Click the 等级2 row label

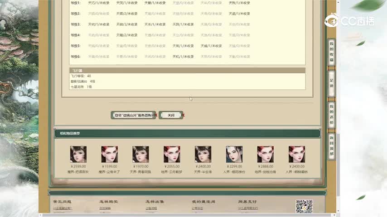click(x=76, y=14)
